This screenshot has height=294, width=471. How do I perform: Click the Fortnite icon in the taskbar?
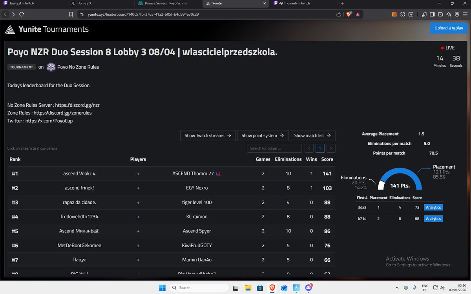point(296,288)
